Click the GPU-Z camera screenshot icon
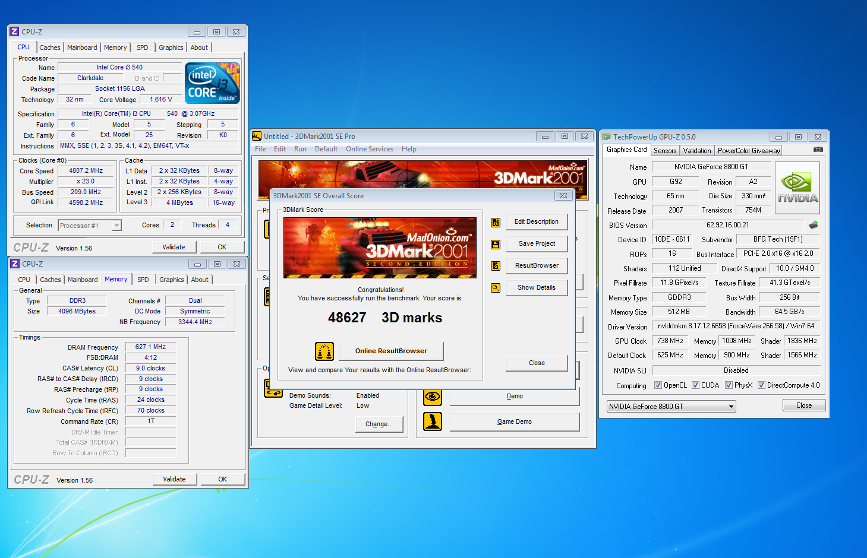 point(818,150)
